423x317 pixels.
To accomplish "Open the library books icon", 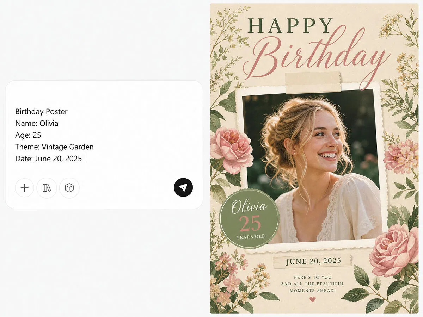I will click(47, 188).
